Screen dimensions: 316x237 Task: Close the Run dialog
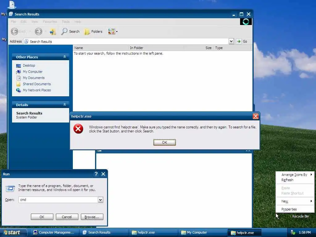pos(103,174)
